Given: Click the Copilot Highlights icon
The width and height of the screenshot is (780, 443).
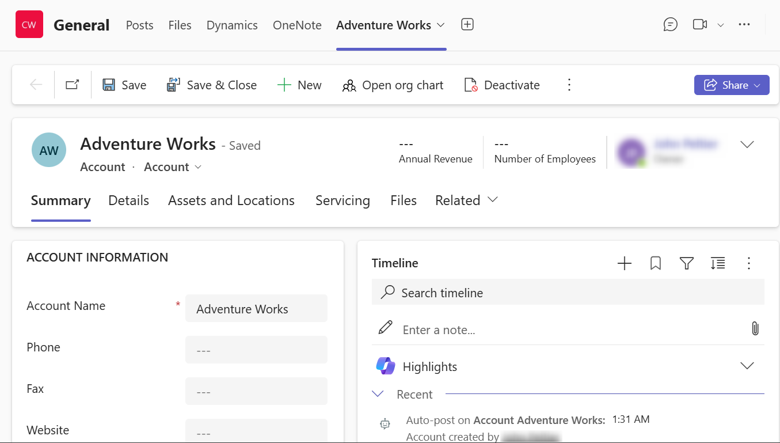Looking at the screenshot, I should point(385,366).
